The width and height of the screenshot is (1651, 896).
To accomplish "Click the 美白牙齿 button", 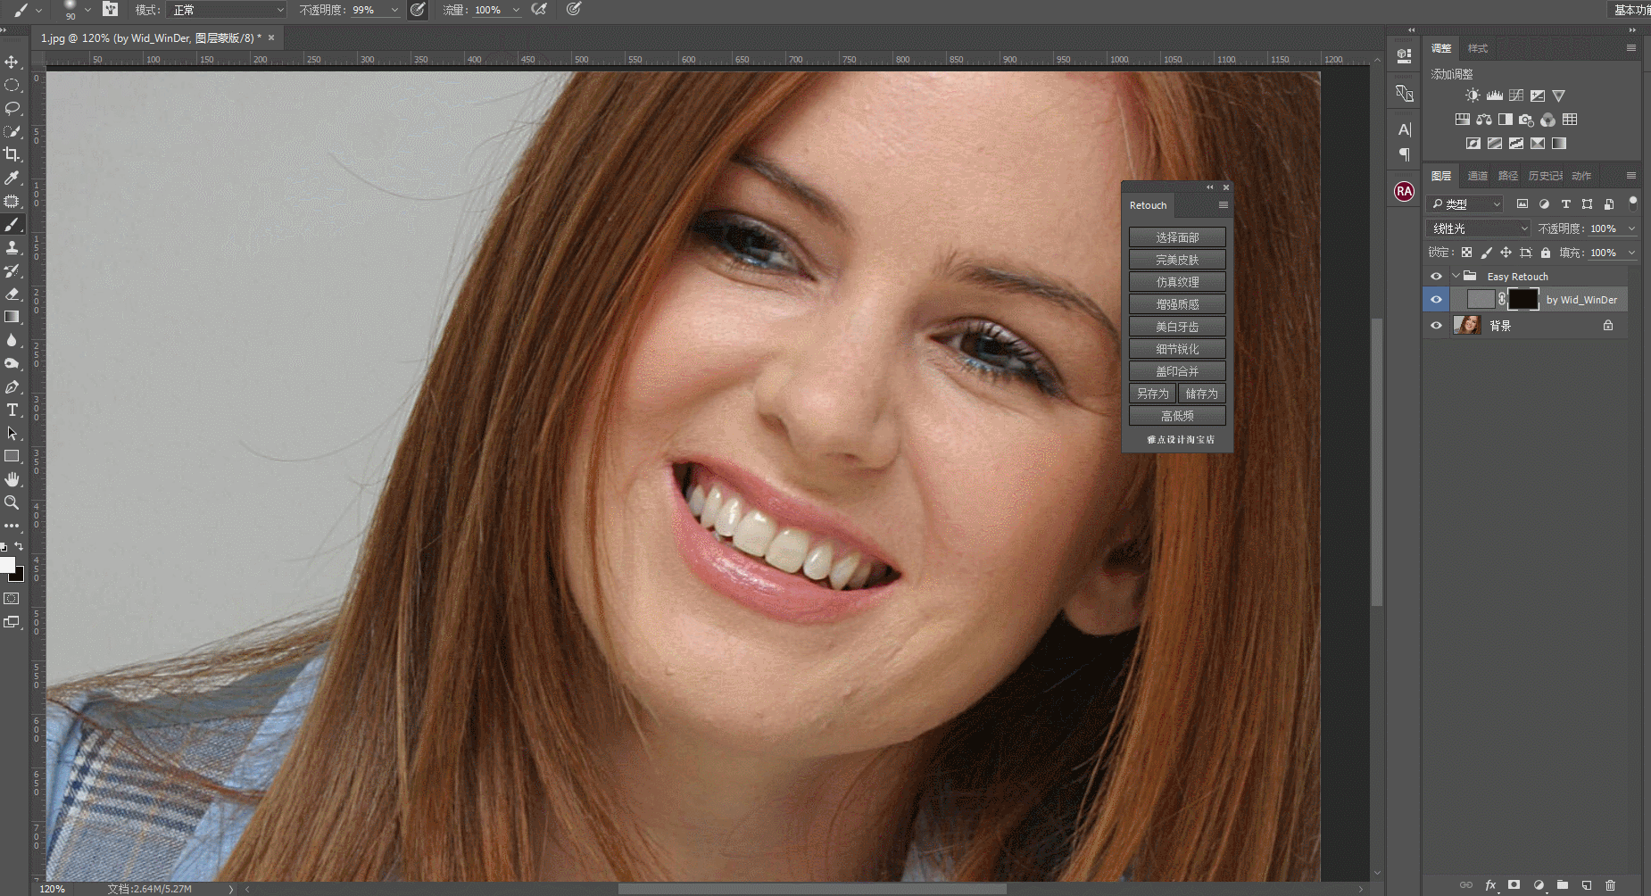I will tap(1177, 327).
